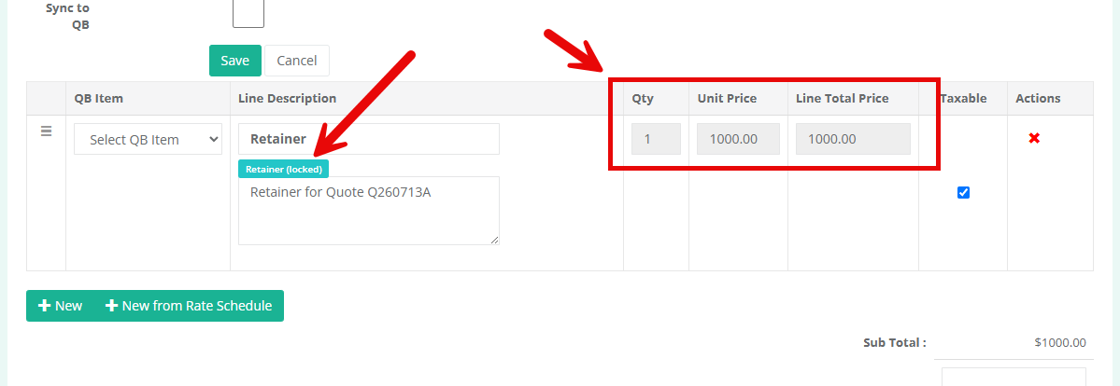Click the Retainer line title field
The height and width of the screenshot is (386, 1120).
click(x=369, y=138)
